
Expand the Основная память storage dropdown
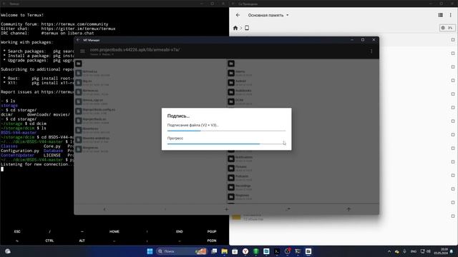click(x=268, y=15)
